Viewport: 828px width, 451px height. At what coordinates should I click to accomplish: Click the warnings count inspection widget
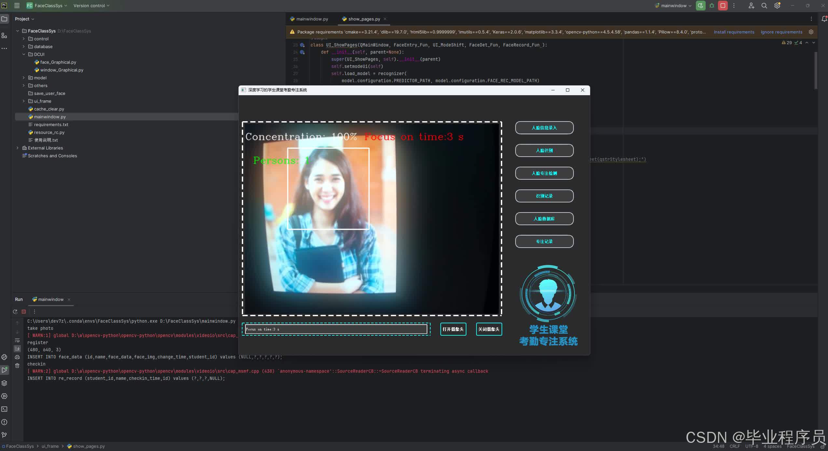pyautogui.click(x=792, y=43)
